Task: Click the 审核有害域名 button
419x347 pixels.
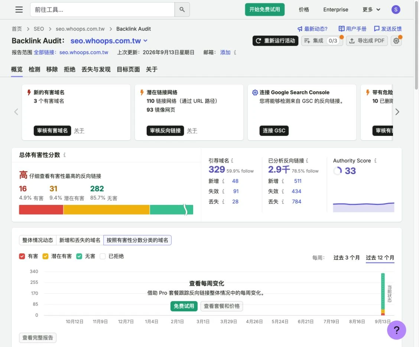Action: pyautogui.click(x=52, y=131)
